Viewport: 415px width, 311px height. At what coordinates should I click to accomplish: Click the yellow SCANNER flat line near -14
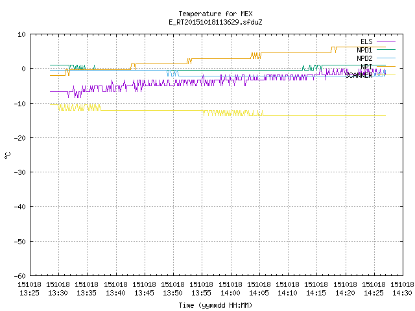coord(324,115)
